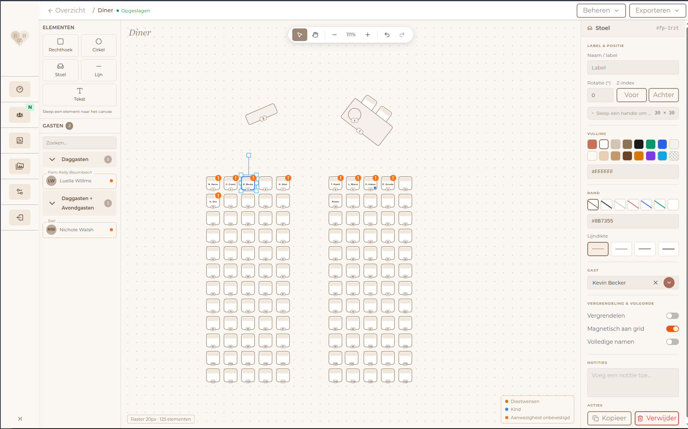Viewport: 688px width, 429px height.
Task: Pick the terracotta fill color swatch
Action: pos(592,144)
